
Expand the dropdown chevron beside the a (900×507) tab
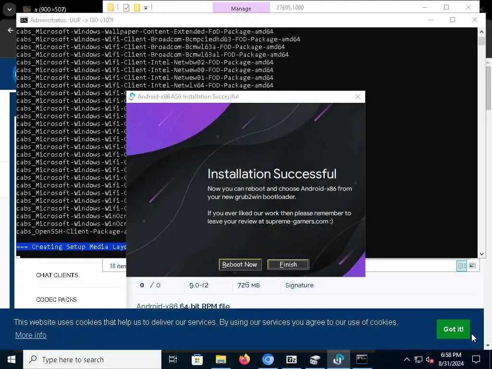(10, 10)
